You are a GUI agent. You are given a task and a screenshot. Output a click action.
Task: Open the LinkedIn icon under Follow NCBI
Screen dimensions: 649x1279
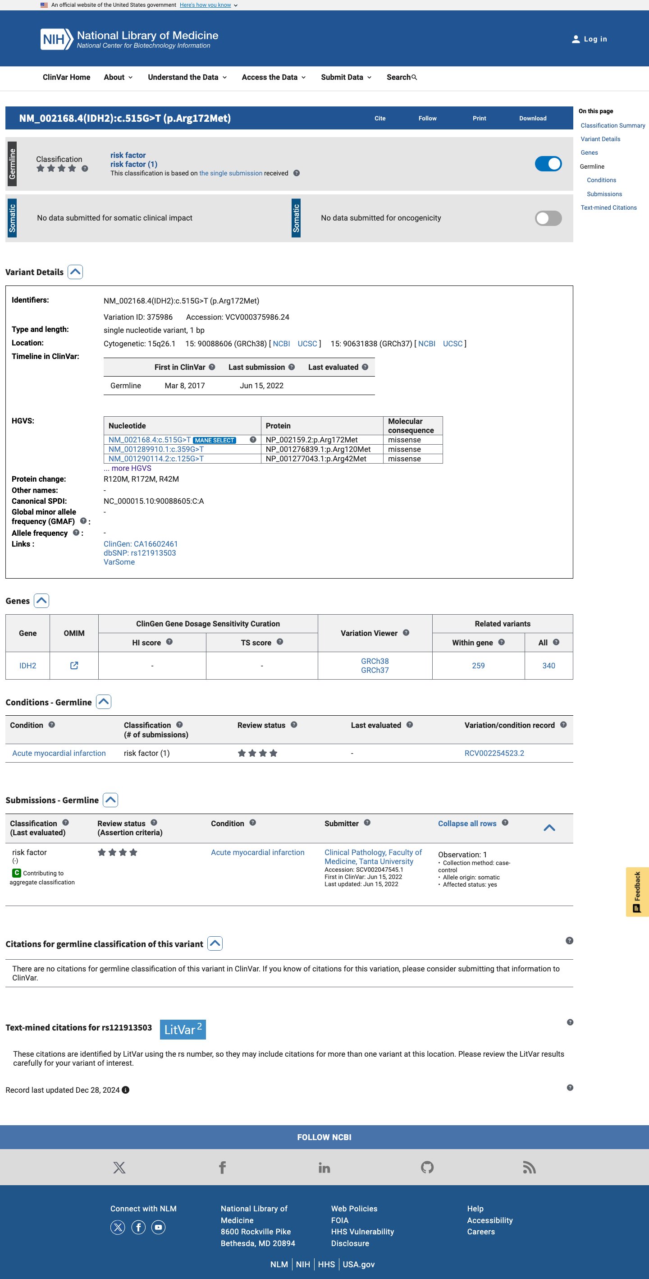[324, 1167]
